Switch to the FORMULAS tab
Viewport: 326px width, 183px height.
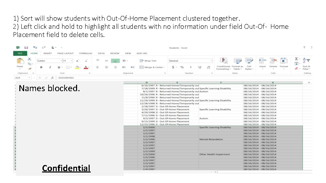(86, 53)
